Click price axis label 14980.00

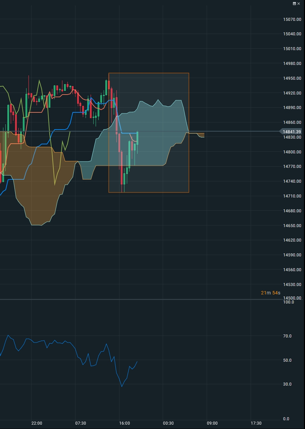[292, 64]
